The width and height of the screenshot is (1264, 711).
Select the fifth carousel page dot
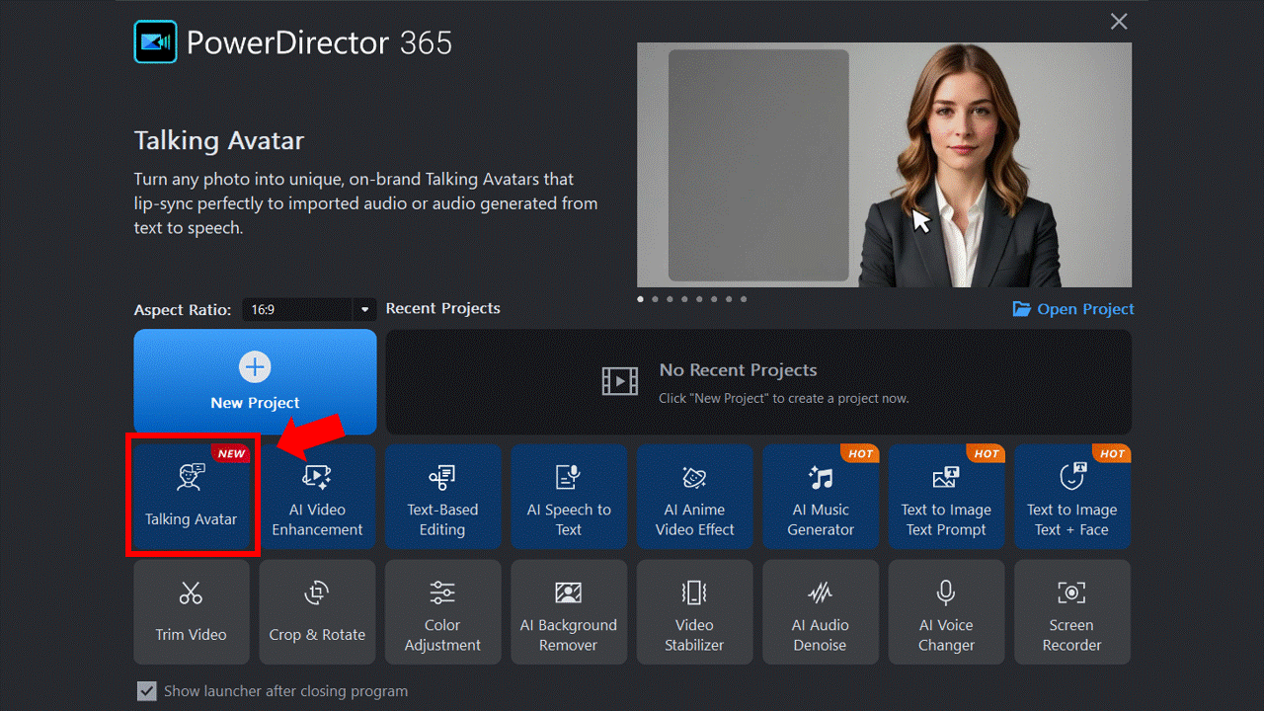click(x=699, y=298)
